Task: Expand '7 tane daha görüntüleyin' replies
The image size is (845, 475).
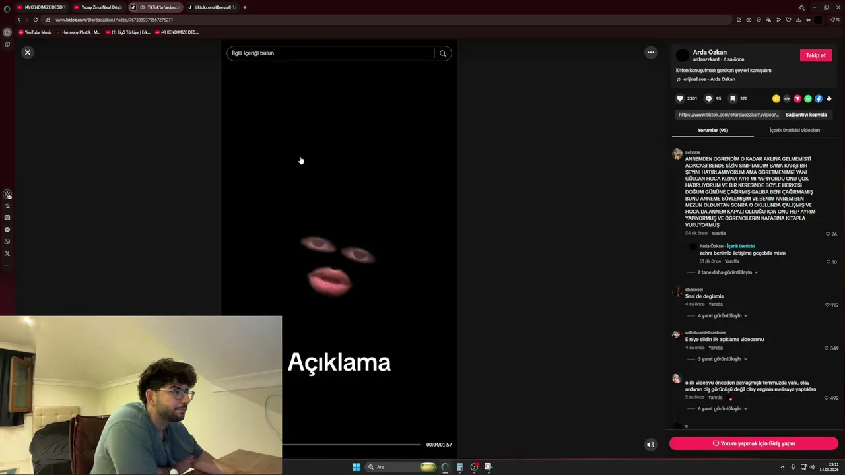Action: click(x=727, y=272)
